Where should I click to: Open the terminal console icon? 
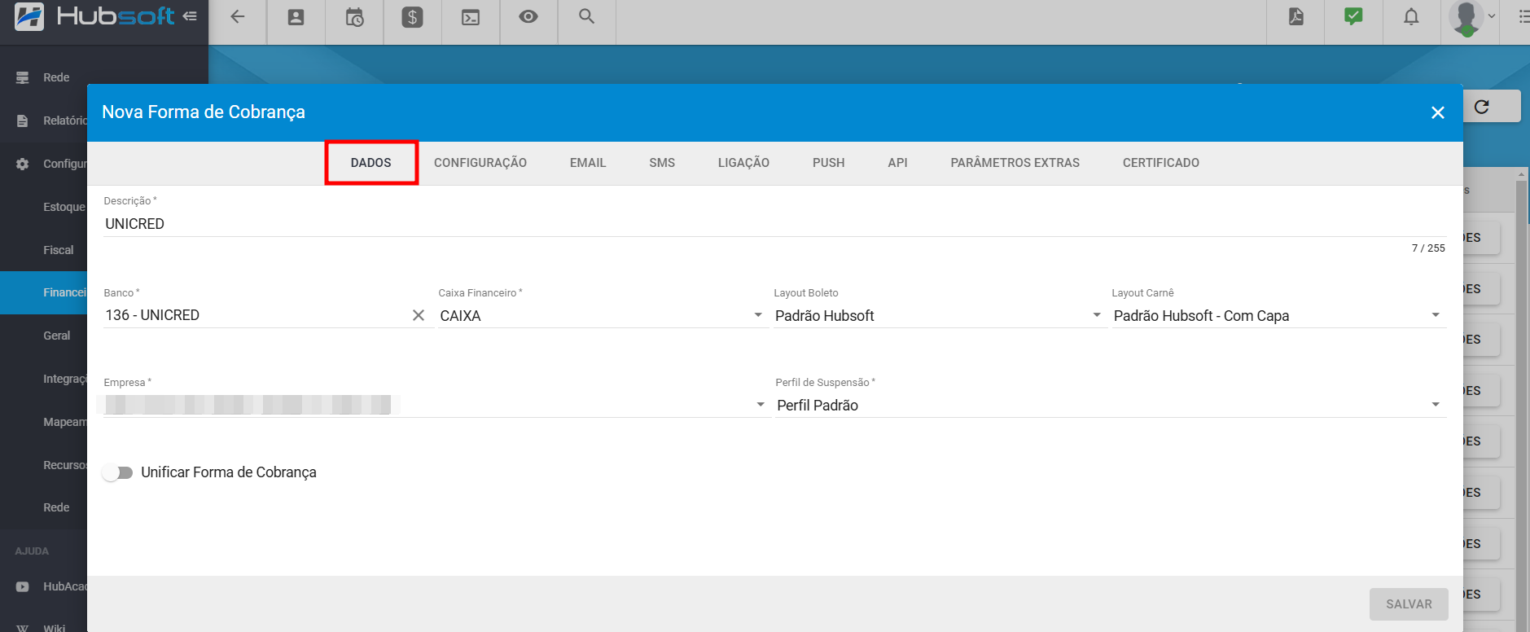point(471,17)
